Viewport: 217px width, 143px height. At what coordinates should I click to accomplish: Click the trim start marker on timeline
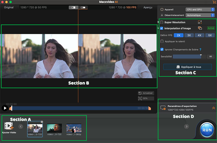(x=11, y=108)
